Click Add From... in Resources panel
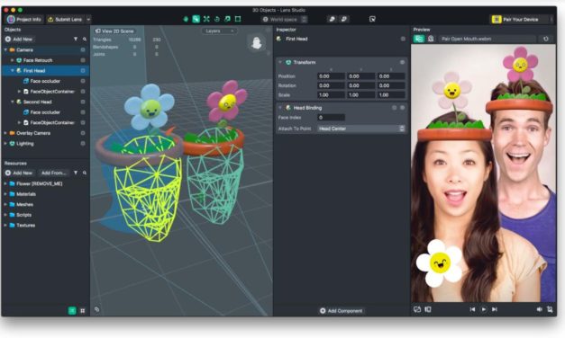The width and height of the screenshot is (565, 338). coord(53,173)
